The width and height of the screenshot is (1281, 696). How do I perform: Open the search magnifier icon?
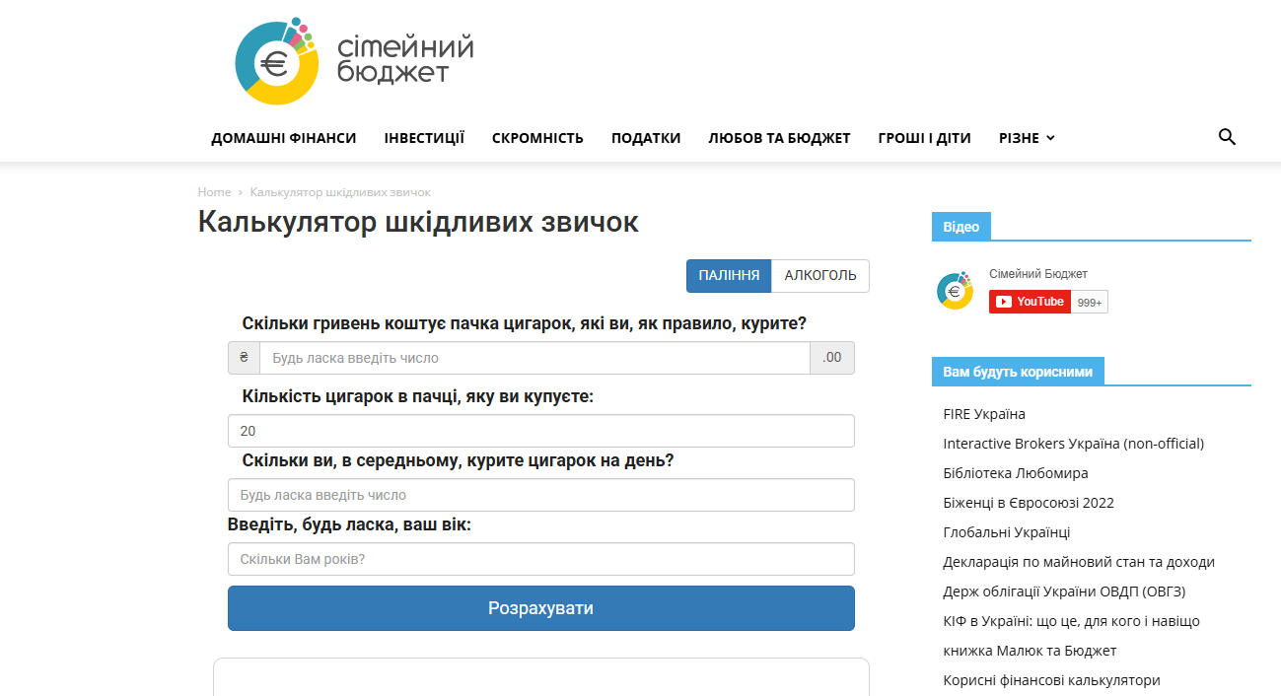(1227, 137)
